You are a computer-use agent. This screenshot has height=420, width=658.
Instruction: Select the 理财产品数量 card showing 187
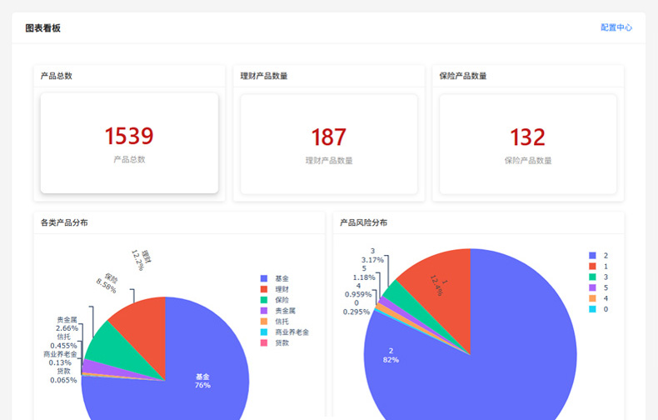point(329,143)
